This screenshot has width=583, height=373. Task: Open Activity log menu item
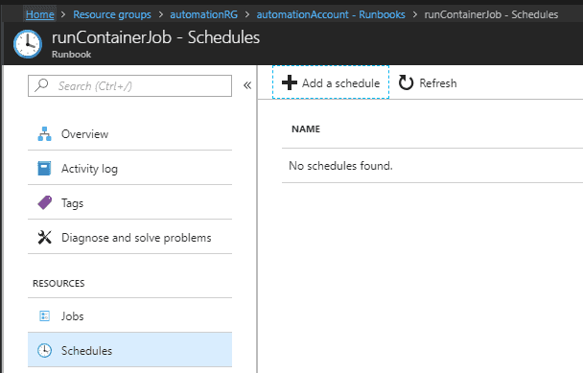[129, 168]
